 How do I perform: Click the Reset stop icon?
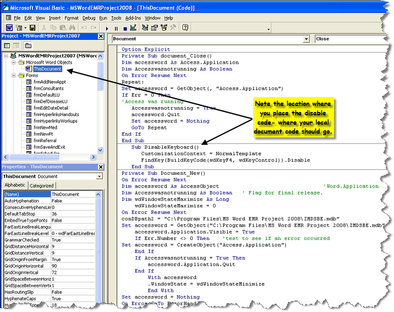click(124, 28)
